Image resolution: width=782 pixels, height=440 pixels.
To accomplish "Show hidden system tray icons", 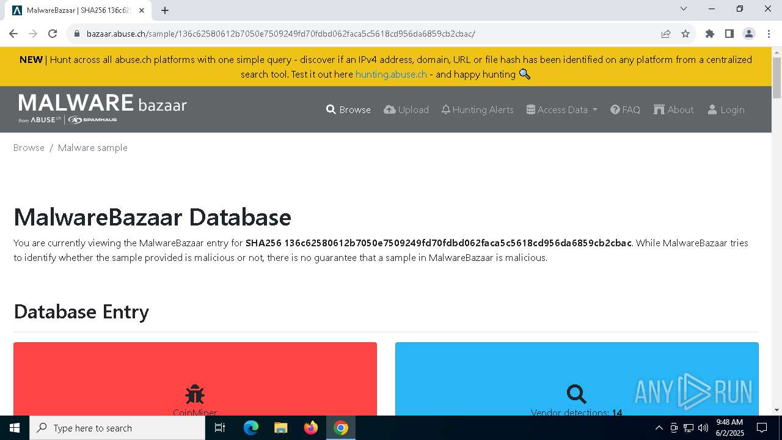I will pyautogui.click(x=659, y=428).
